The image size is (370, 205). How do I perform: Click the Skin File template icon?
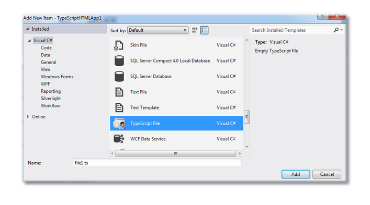coord(119,45)
